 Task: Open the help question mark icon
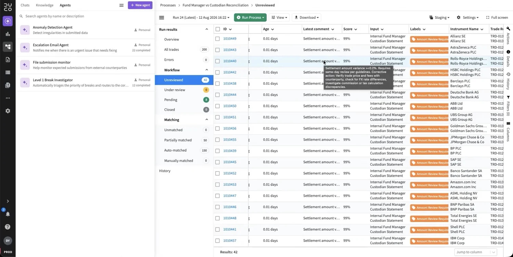pyautogui.click(x=8, y=227)
